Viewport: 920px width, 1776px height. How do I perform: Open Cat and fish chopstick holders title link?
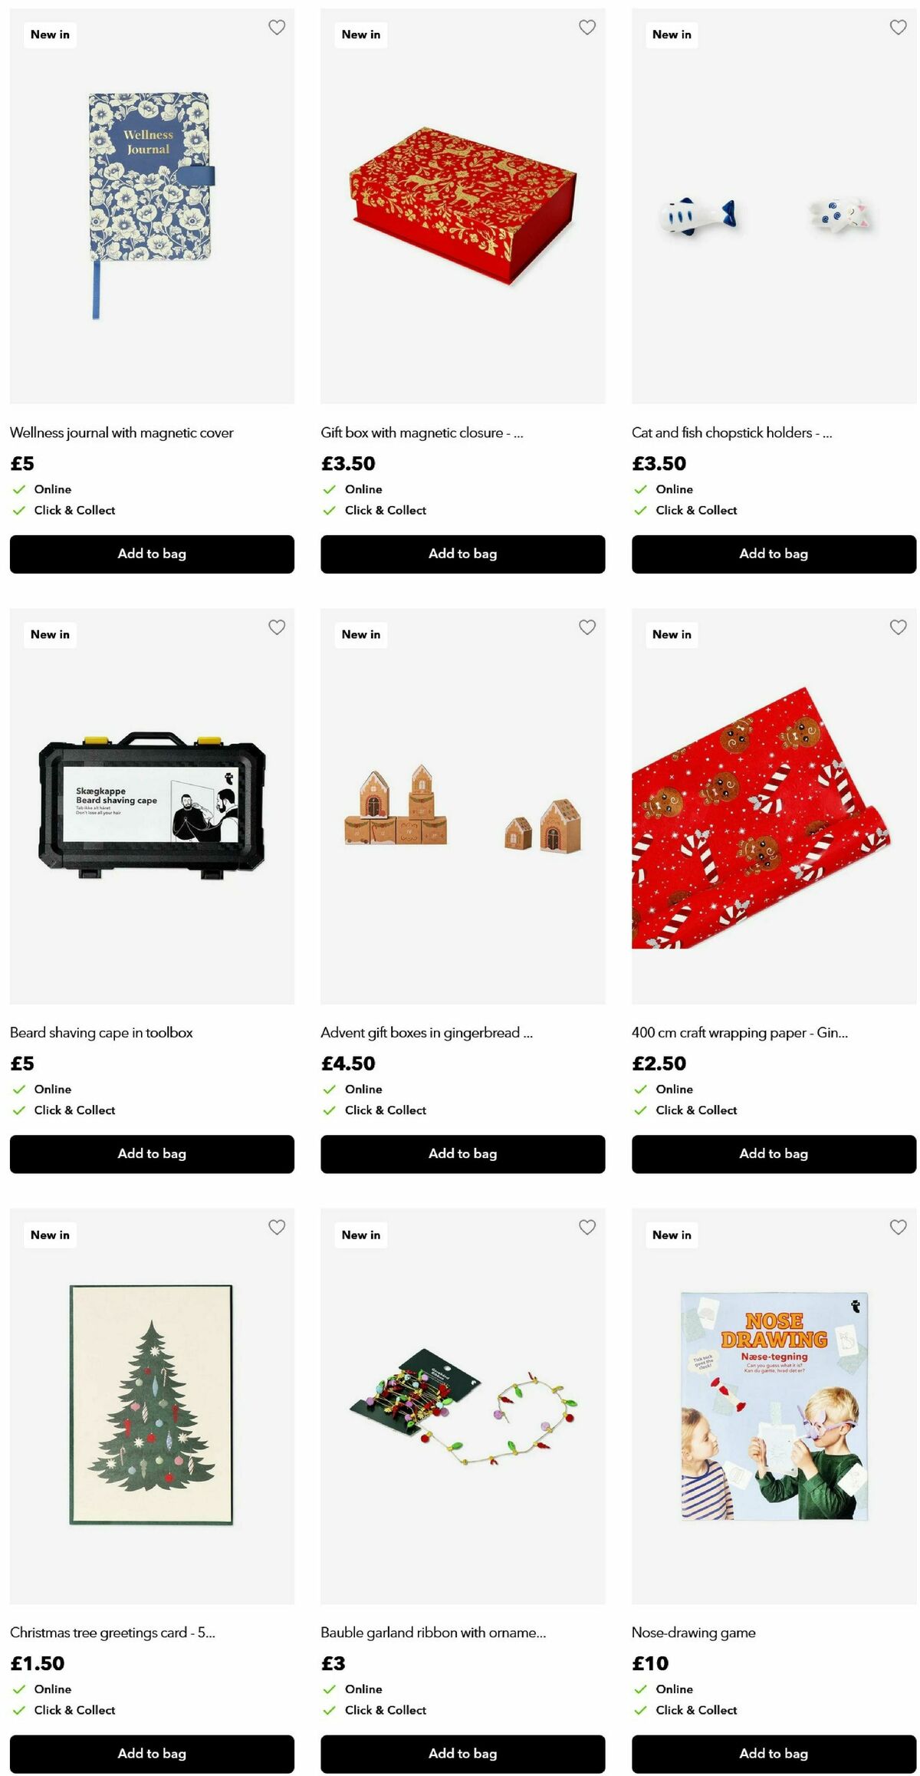731,432
